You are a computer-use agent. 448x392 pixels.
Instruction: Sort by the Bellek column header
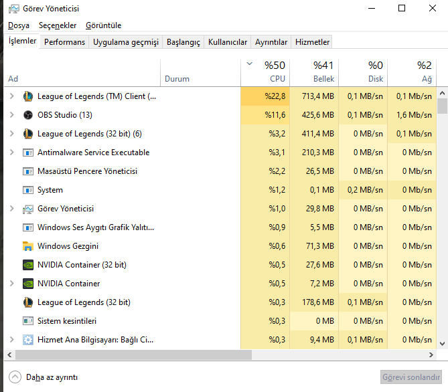click(x=314, y=72)
